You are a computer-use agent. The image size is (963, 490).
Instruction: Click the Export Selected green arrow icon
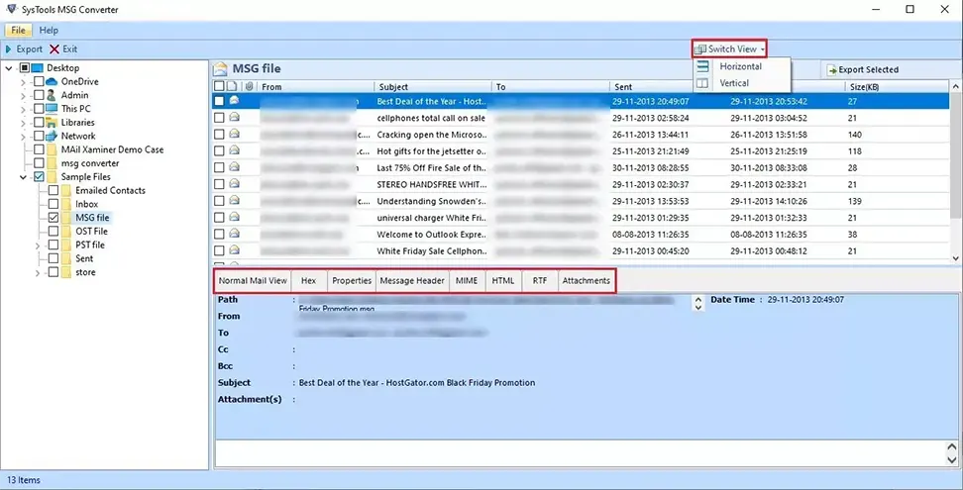(832, 70)
